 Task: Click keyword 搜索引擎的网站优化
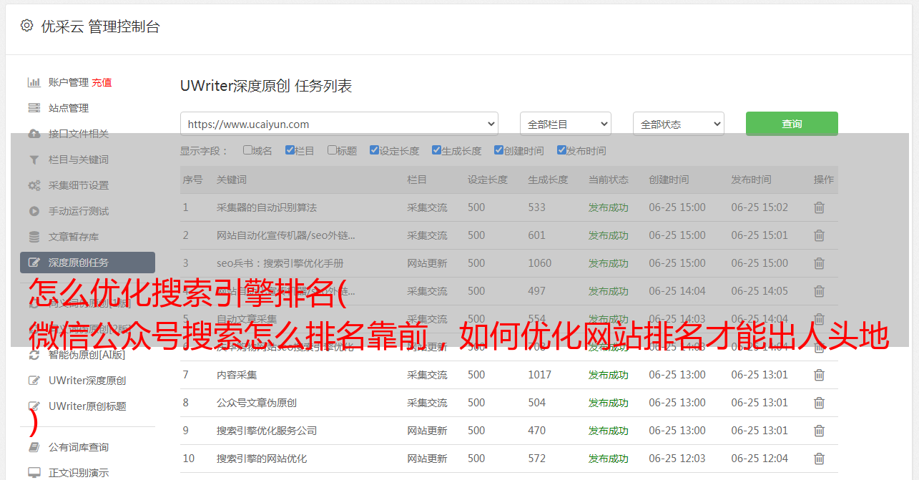(262, 459)
